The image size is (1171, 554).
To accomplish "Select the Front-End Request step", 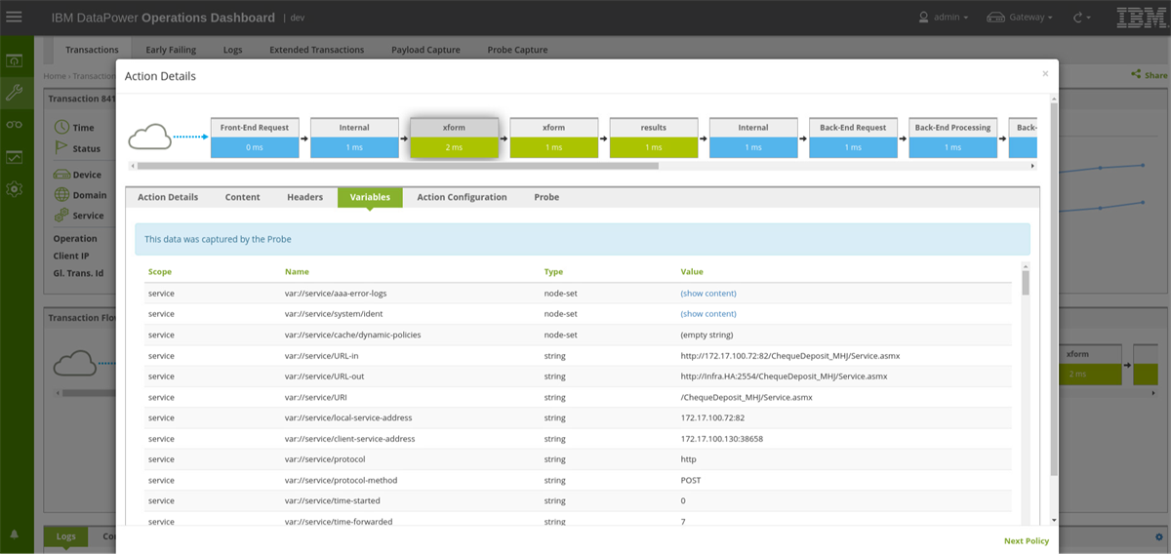I will pyautogui.click(x=255, y=138).
